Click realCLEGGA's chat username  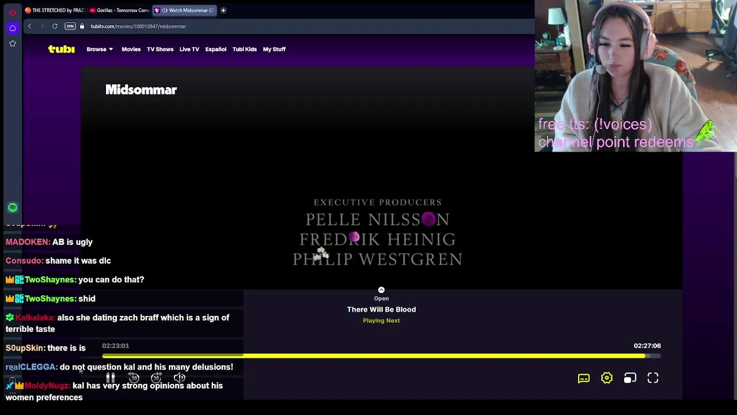coord(32,367)
